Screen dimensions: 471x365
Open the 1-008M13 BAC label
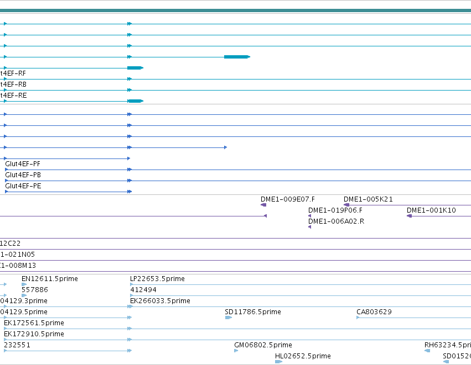click(18, 266)
